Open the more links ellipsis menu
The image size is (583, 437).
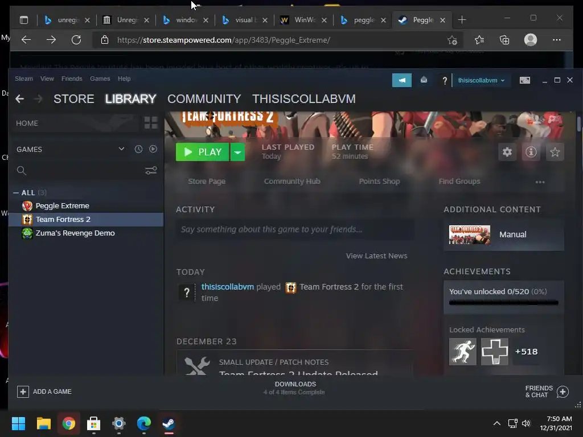coord(540,182)
